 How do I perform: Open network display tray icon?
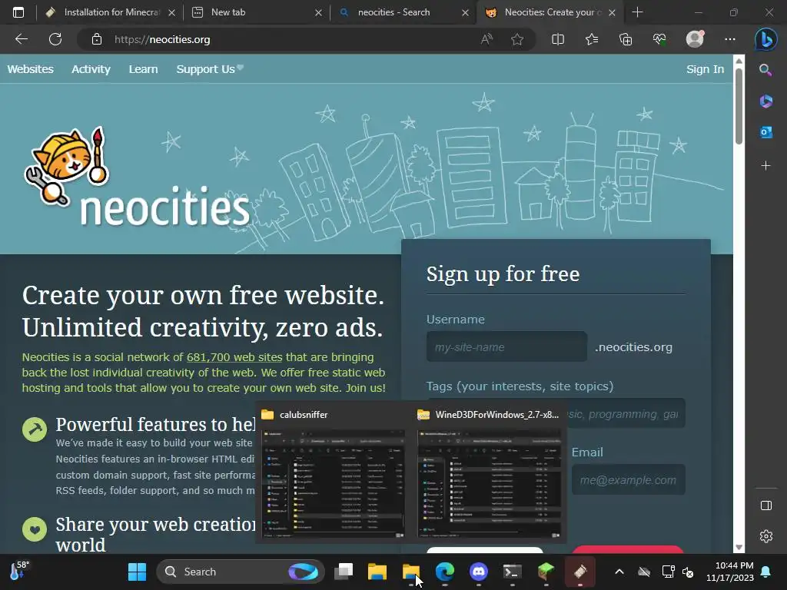(668, 572)
